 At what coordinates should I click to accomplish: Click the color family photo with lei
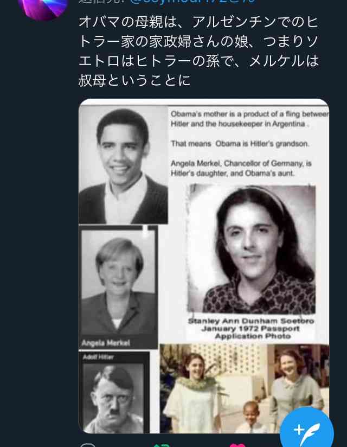[x=244, y=388]
